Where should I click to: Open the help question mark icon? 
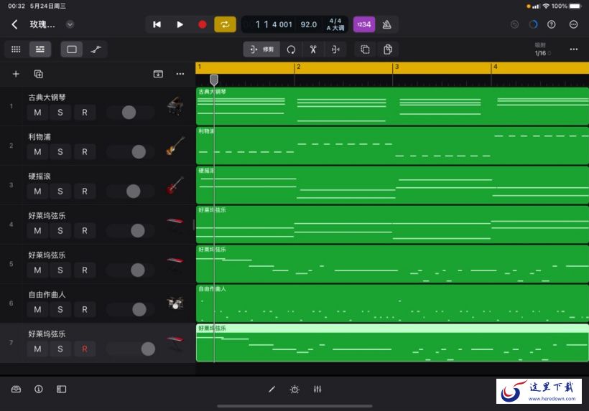pos(552,25)
